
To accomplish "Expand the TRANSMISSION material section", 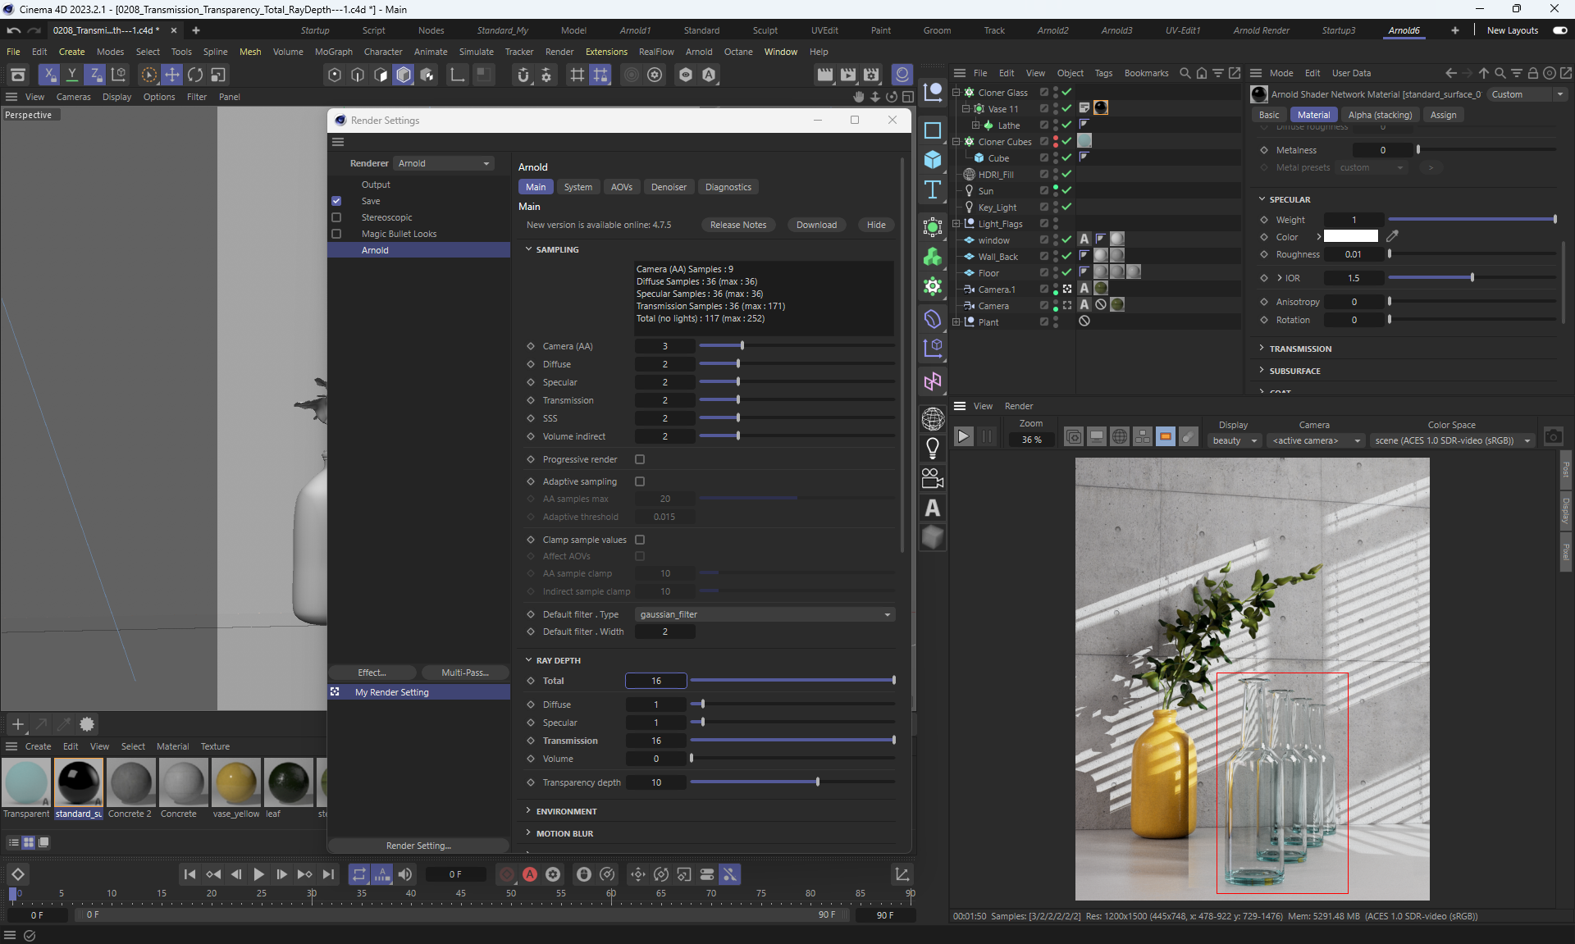I will [x=1300, y=349].
